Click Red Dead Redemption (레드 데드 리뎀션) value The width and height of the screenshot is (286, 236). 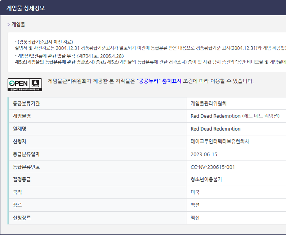[235, 116]
